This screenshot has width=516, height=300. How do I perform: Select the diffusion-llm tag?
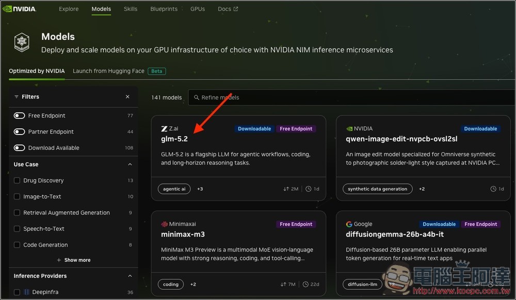coord(362,284)
